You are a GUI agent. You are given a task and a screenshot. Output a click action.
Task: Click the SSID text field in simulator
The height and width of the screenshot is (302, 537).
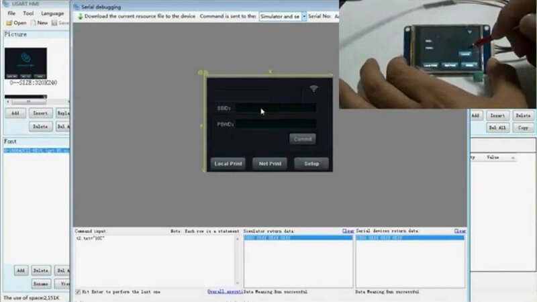pyautogui.click(x=276, y=108)
